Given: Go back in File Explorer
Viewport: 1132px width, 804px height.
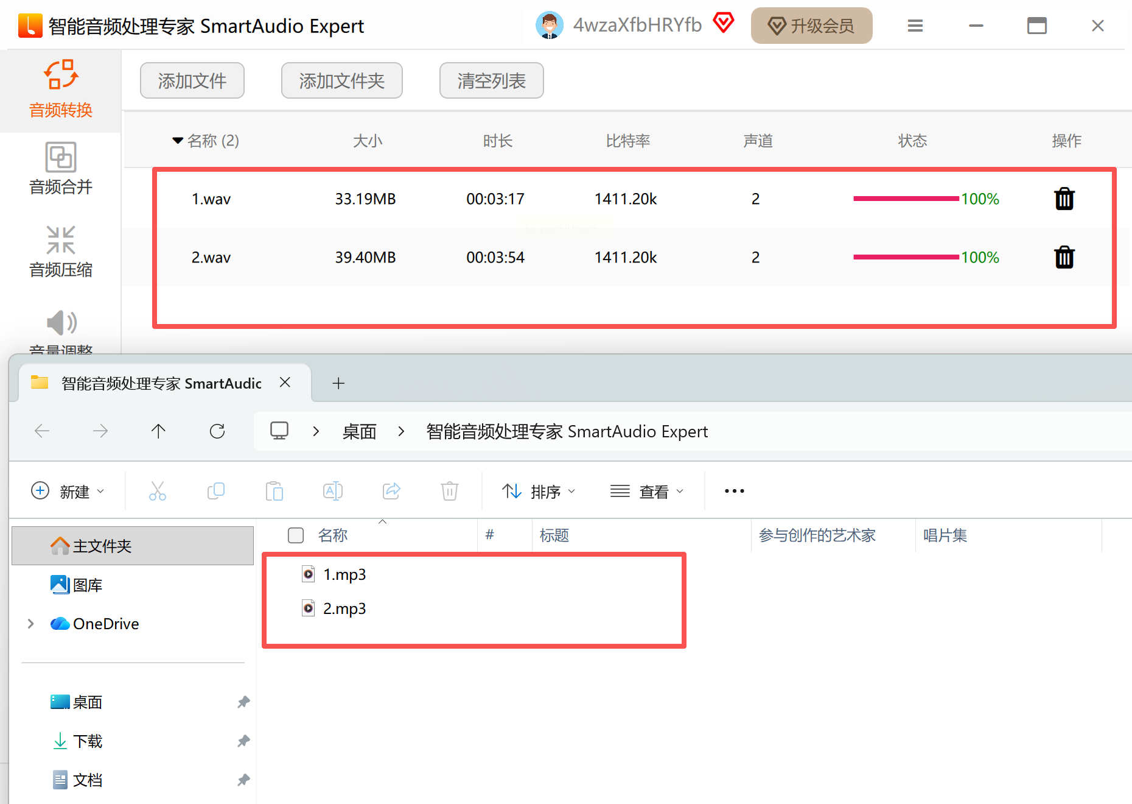Looking at the screenshot, I should pos(42,431).
